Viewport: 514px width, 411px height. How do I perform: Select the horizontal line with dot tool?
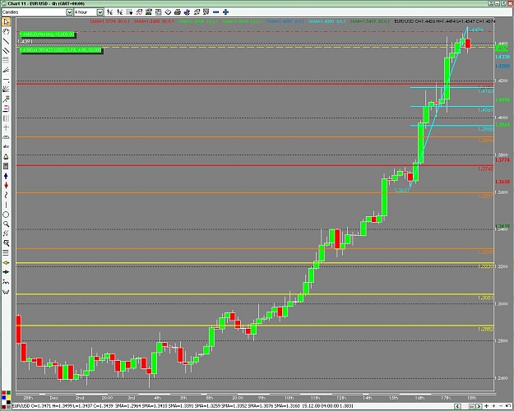6,80
